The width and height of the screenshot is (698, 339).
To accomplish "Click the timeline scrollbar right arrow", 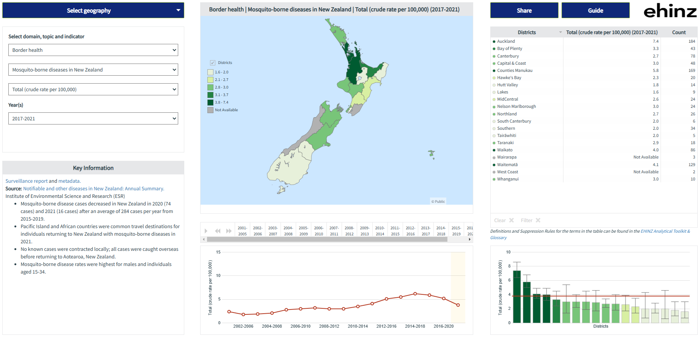I will click(x=470, y=239).
